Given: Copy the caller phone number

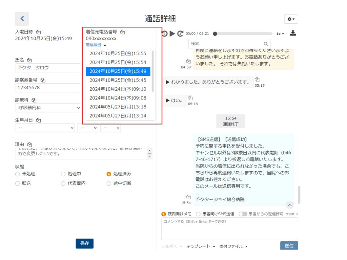Looking at the screenshot, I should coord(123,32).
